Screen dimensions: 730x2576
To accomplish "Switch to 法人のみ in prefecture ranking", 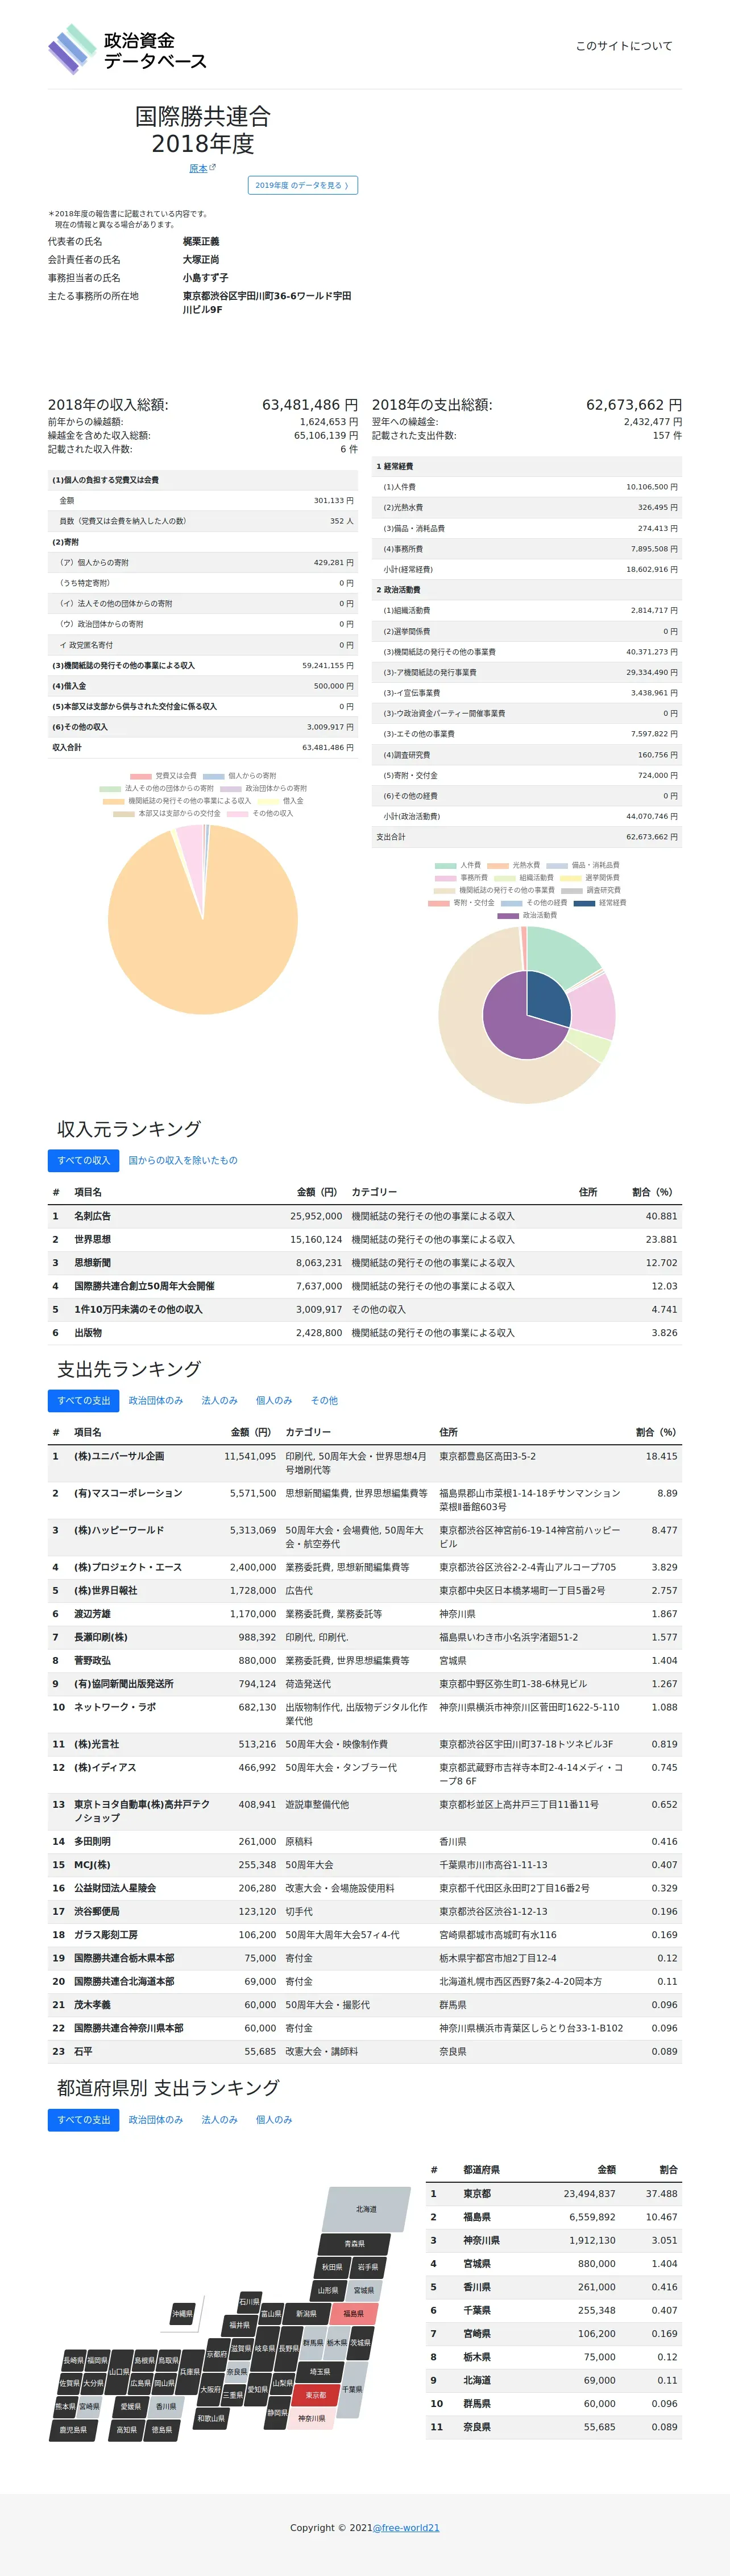I will tap(219, 2119).
